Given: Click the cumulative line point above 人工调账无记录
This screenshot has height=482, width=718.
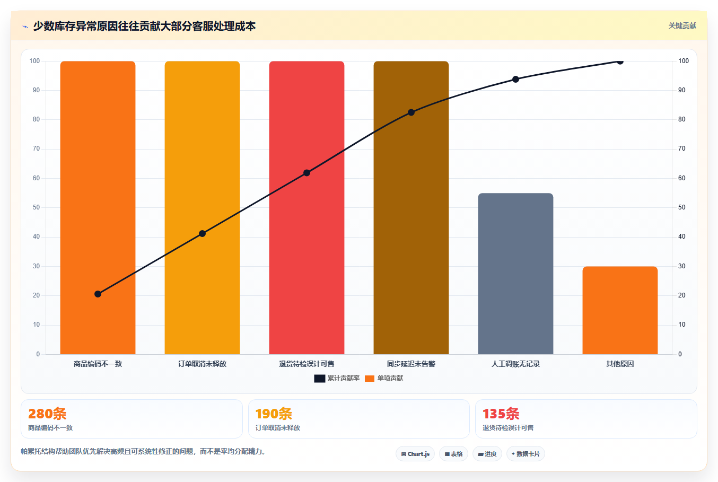Looking at the screenshot, I should point(515,80).
